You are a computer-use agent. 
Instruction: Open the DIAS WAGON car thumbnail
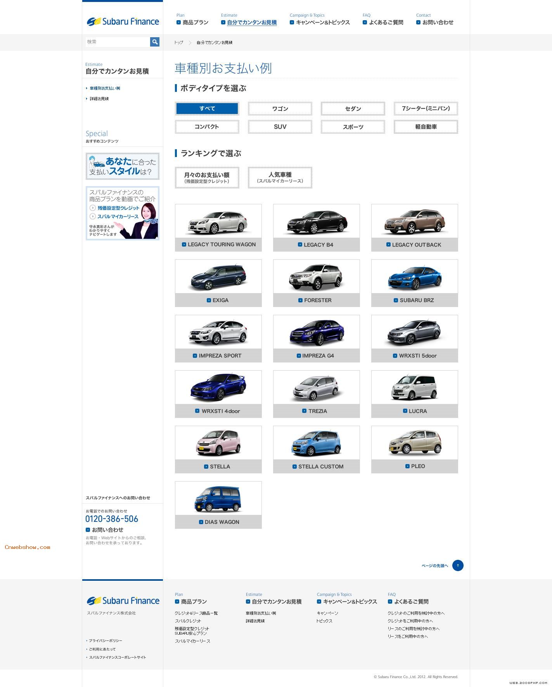pos(218,505)
